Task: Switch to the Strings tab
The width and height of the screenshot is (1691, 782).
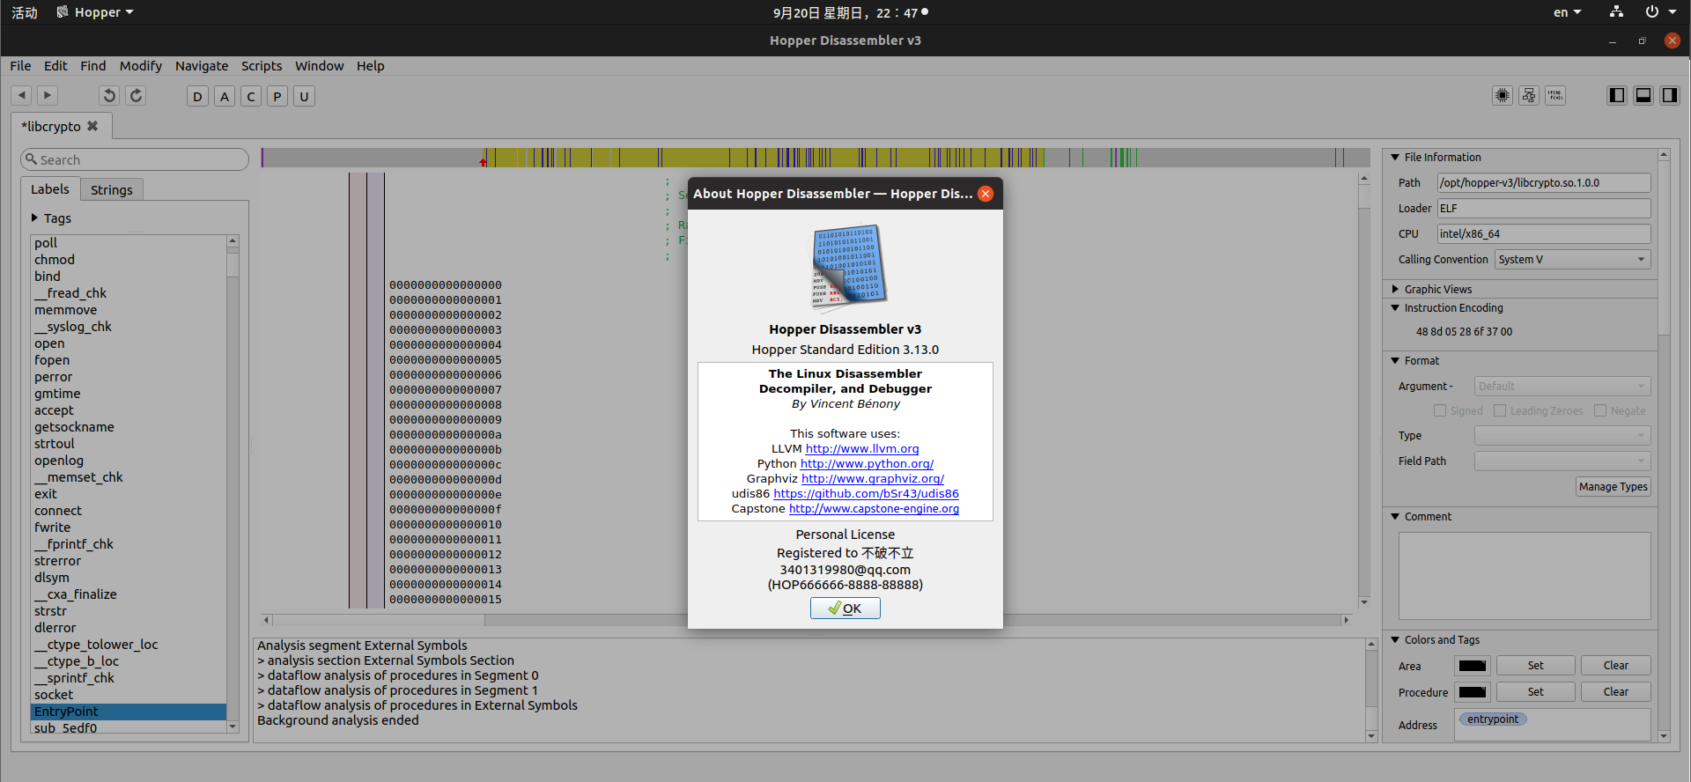Action: point(112,190)
